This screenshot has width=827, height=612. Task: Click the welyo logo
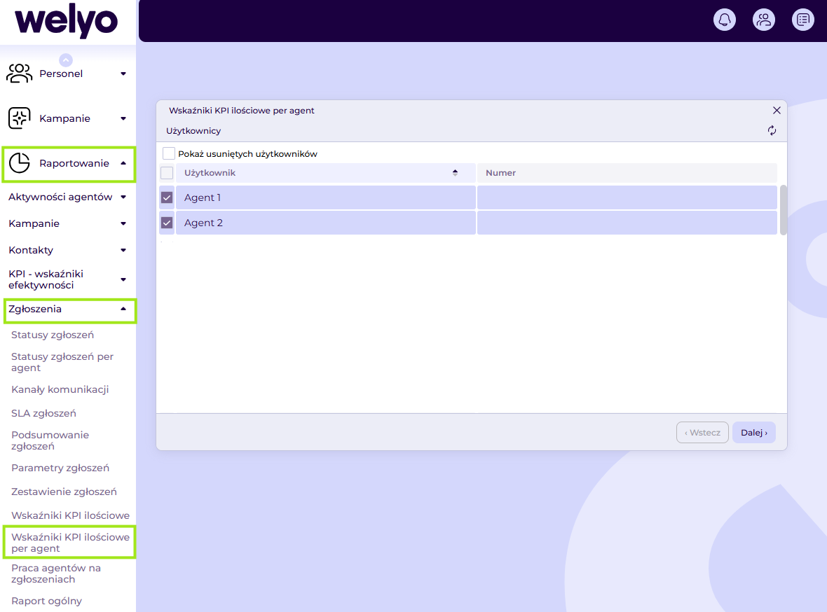coord(67,21)
